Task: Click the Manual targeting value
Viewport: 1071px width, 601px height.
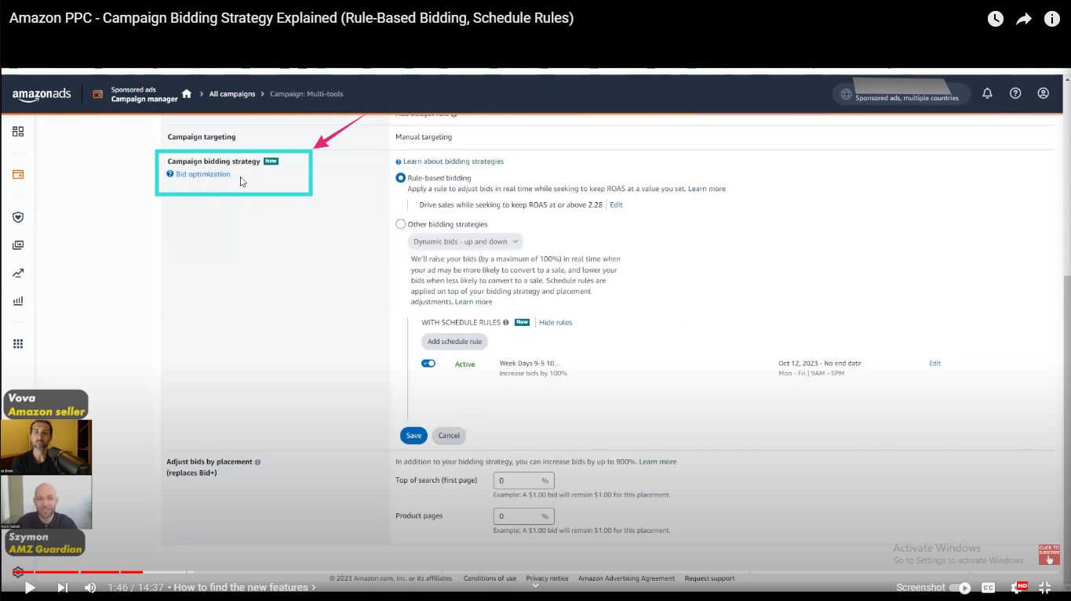Action: [x=424, y=137]
